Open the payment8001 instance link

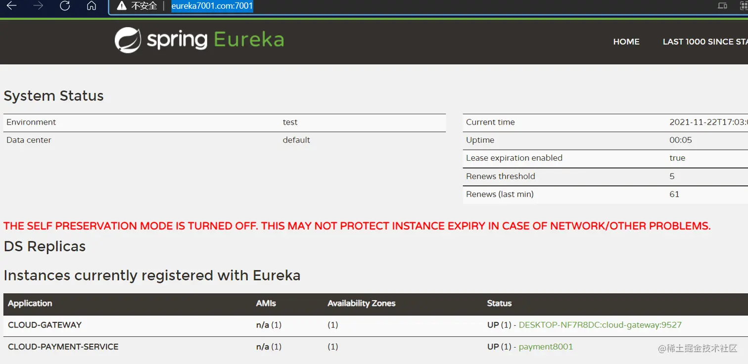[x=546, y=347]
